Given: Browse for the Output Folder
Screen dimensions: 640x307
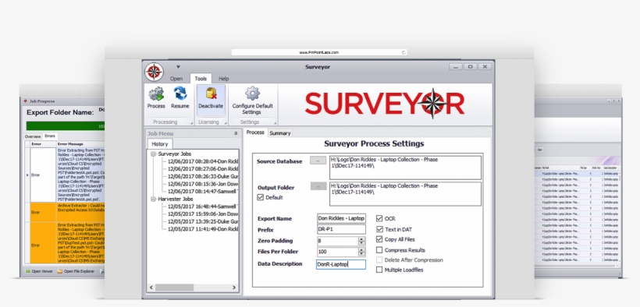Looking at the screenshot, I should [x=318, y=186].
